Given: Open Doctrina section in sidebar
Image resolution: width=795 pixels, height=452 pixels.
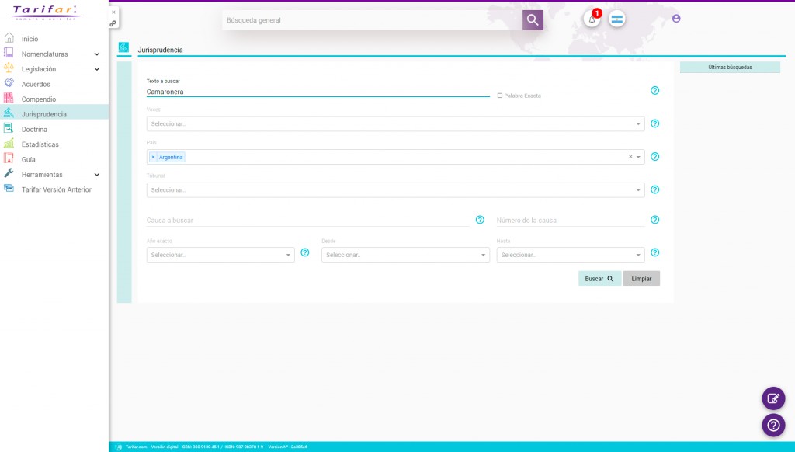Looking at the screenshot, I should tap(34, 130).
